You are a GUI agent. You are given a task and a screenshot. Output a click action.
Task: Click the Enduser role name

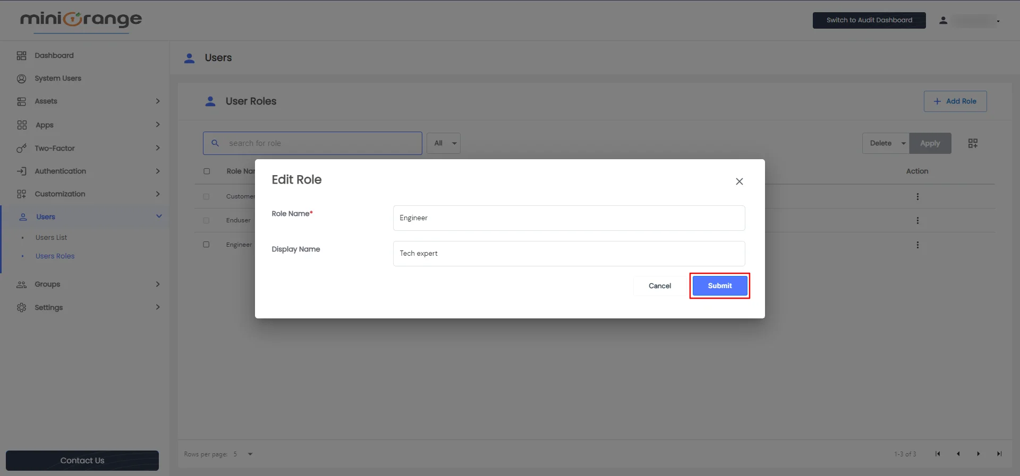[238, 221]
